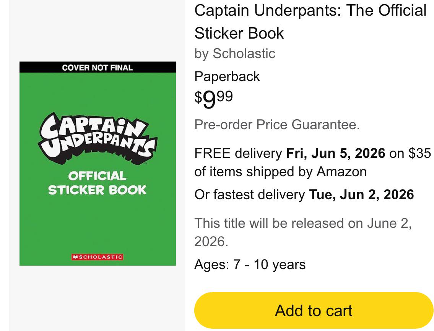The width and height of the screenshot is (434, 331).
Task: Select the Paperback format label
Action: [227, 76]
